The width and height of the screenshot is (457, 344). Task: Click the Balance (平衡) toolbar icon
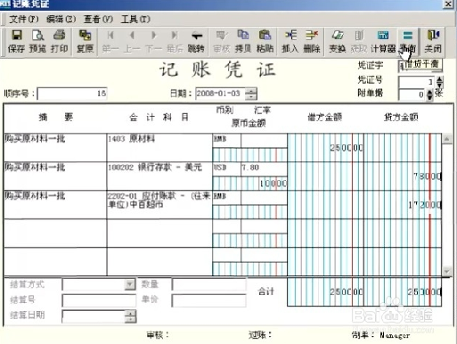click(407, 41)
